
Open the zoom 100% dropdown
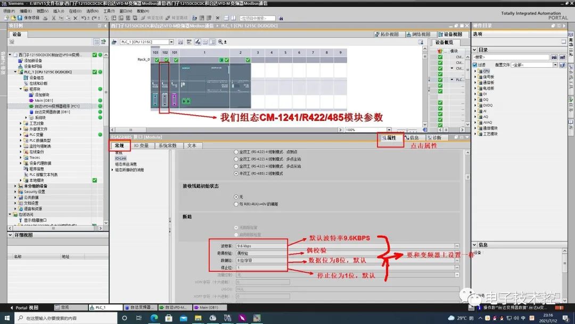[389, 130]
